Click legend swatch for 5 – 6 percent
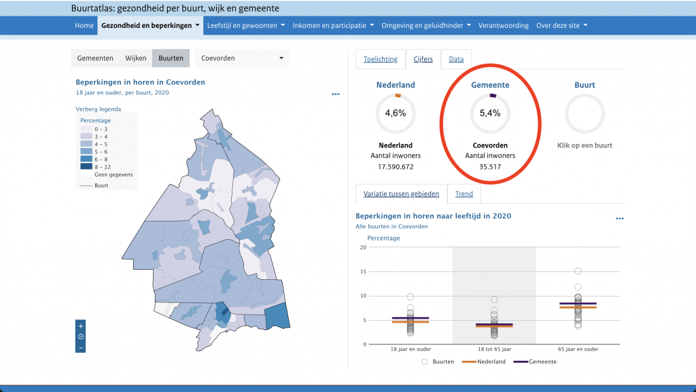 tap(86, 152)
